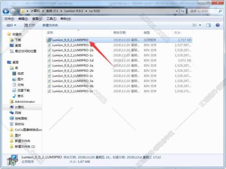226x169 pixels.
Task: Click the 视频 library icon
Action: click(x=14, y=74)
